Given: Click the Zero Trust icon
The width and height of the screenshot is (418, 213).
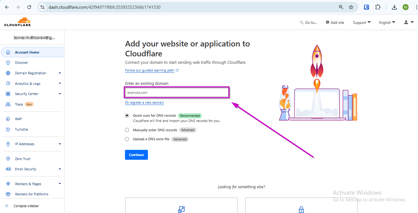Looking at the screenshot, I should point(8,159).
